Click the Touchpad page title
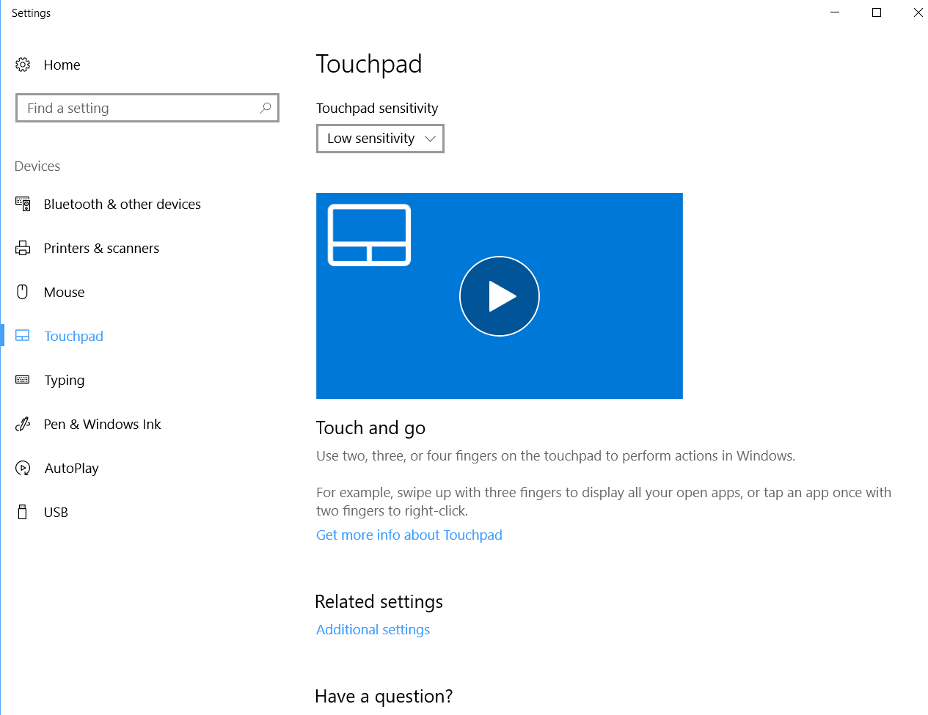 coord(369,65)
